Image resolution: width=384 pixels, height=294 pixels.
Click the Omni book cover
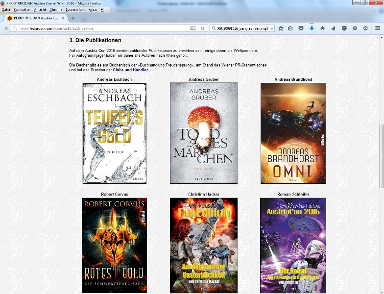tap(293, 133)
